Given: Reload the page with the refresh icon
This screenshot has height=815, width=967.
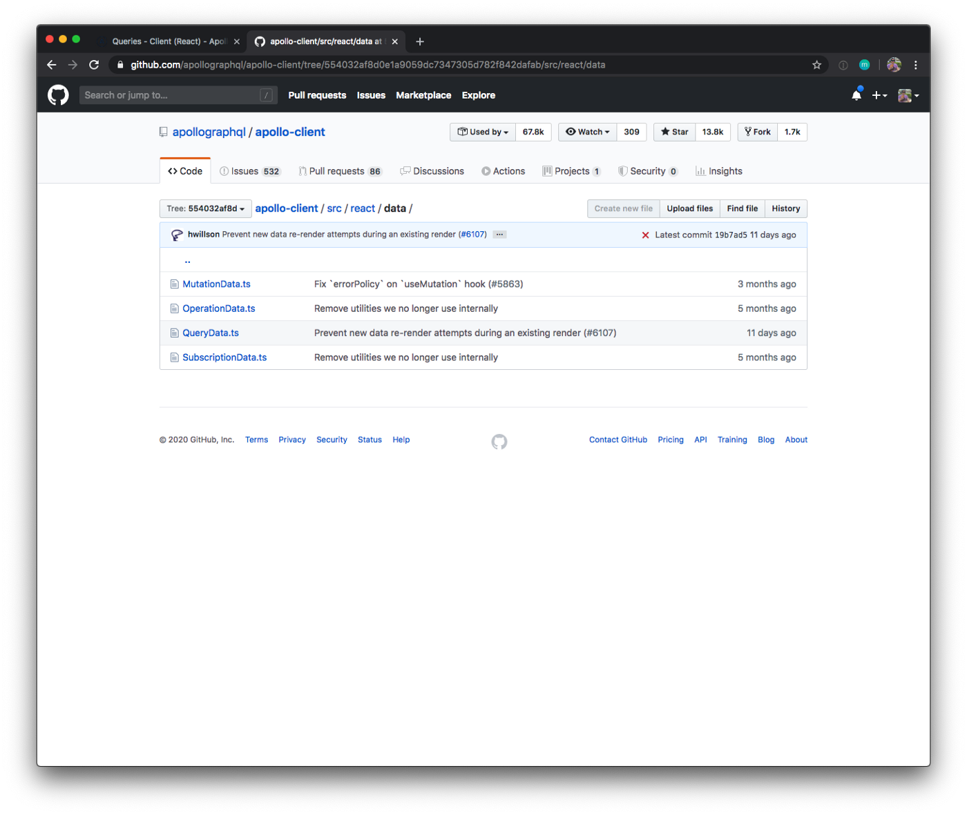Looking at the screenshot, I should tap(94, 65).
